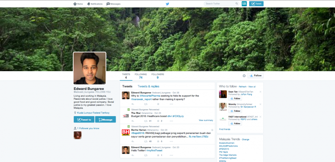Open the Following count tab
This screenshot has width=335, height=162.
(141, 76)
